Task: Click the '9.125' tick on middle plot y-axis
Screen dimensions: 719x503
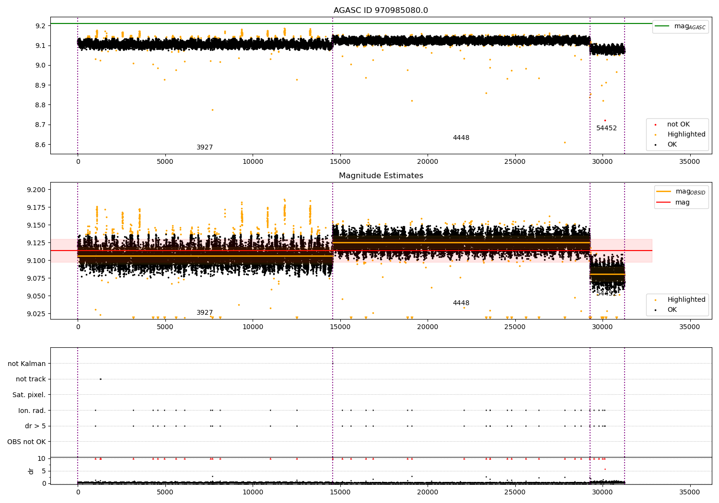Action: pyautogui.click(x=36, y=243)
